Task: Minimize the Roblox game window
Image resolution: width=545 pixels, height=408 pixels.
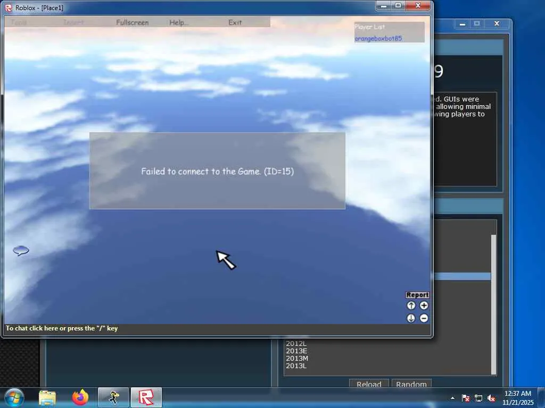Action: coord(384,6)
